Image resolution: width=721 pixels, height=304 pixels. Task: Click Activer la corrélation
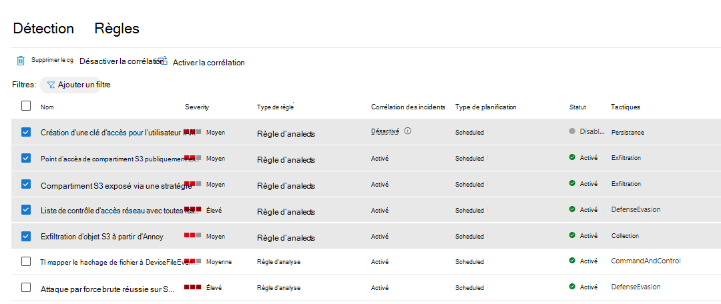[209, 63]
